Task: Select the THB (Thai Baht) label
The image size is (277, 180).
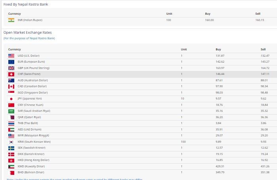Action: click(28, 123)
